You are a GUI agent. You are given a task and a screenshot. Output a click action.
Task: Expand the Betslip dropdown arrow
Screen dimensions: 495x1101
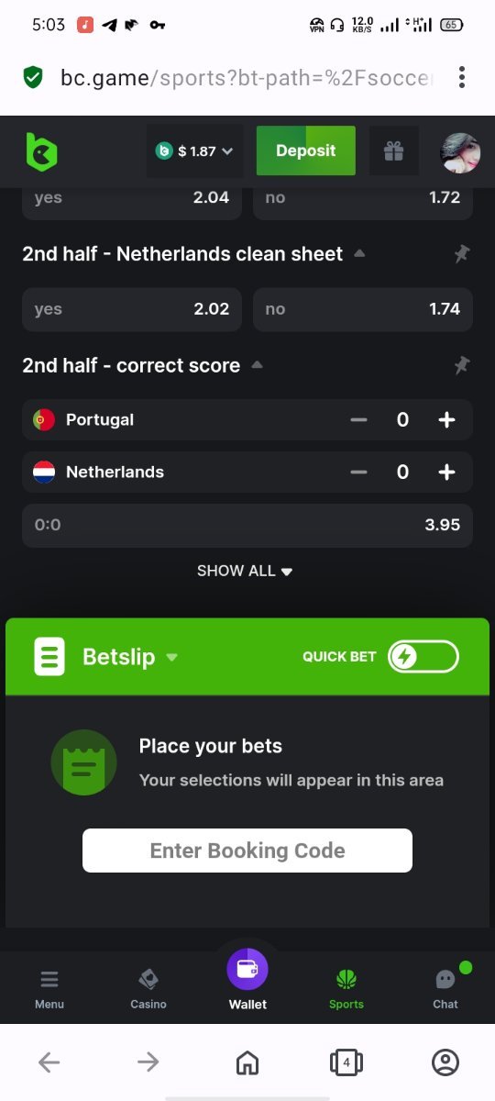(x=171, y=658)
